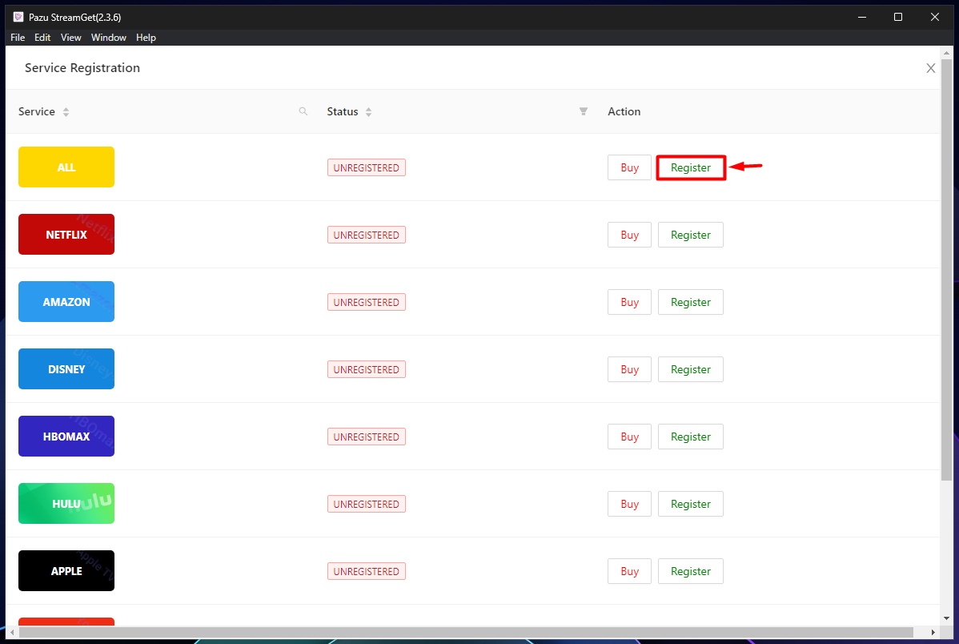The height and width of the screenshot is (644, 959).
Task: Click UNREGISTERED status tag for DISNEY
Action: point(367,370)
